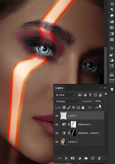Open the Character panel icon

(x=112, y=4)
